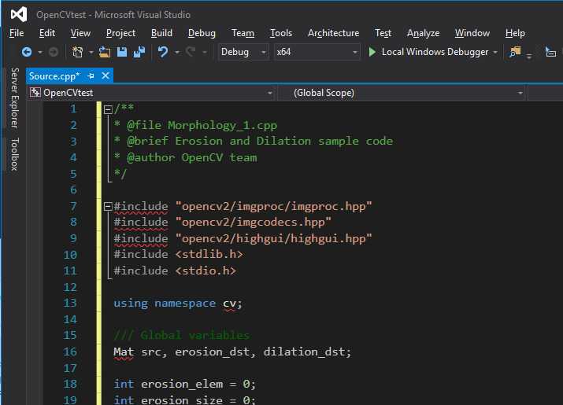563x405 pixels.
Task: Open the View menu
Action: pyautogui.click(x=80, y=33)
